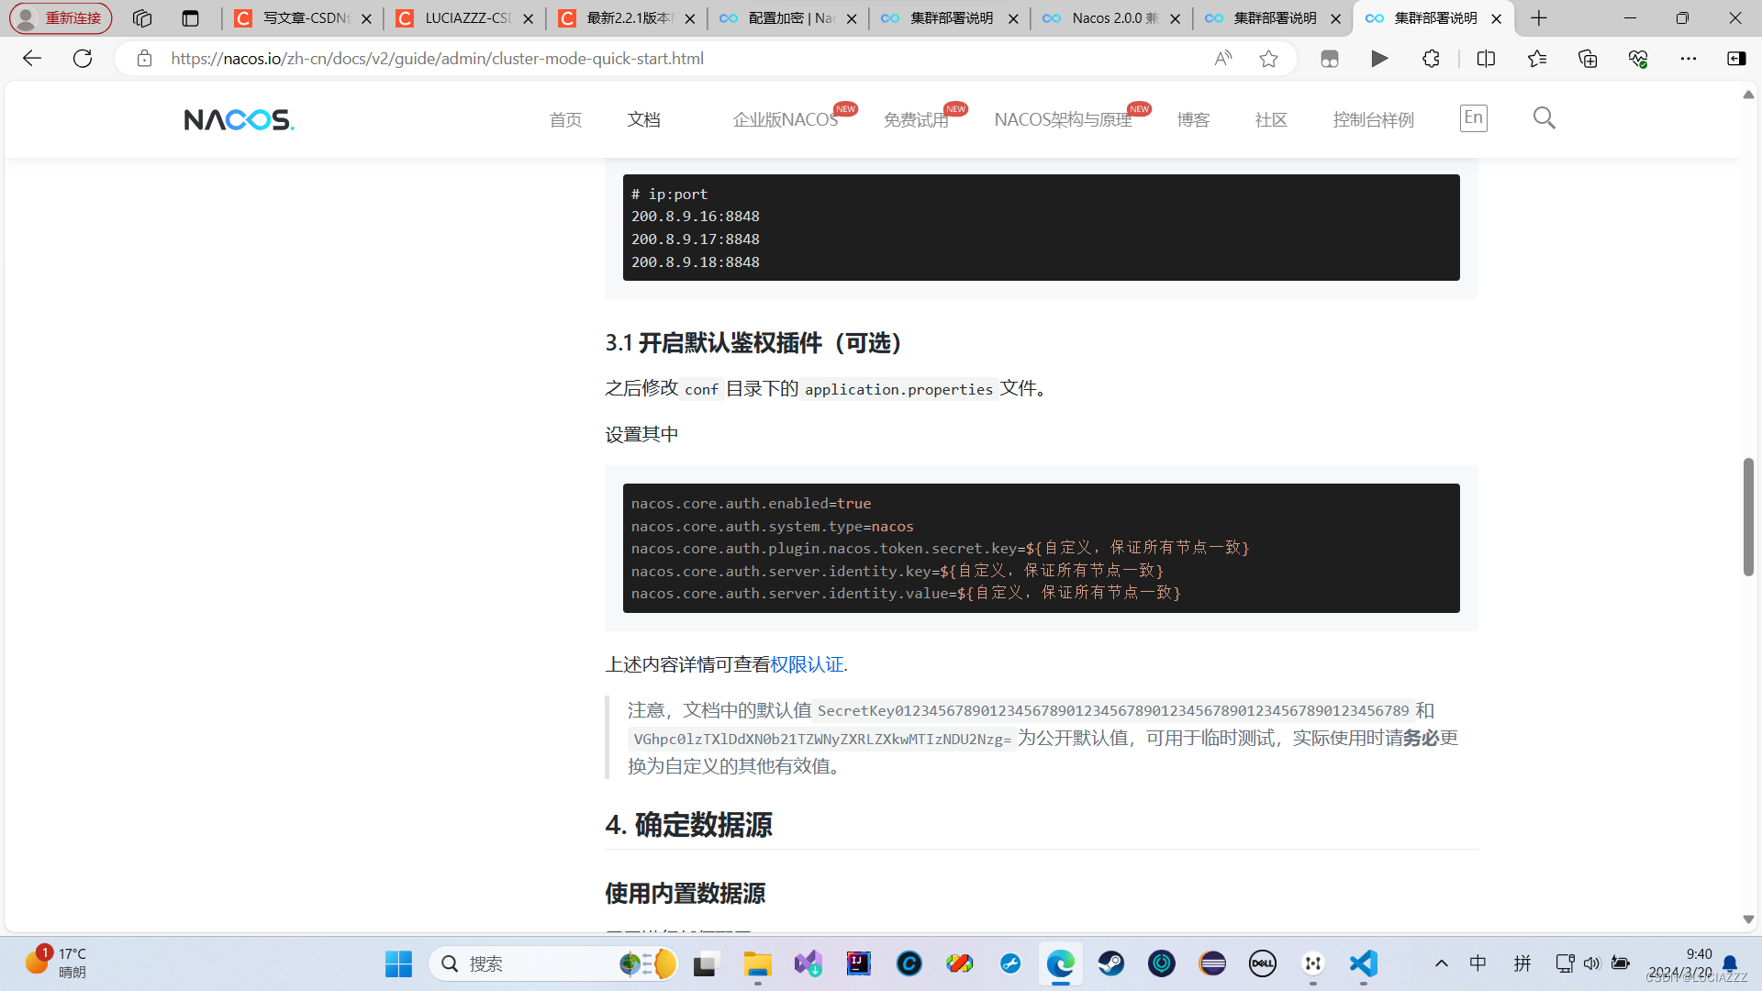This screenshot has width=1762, height=991.
Task: Follow the 权限认证 link
Action: (x=807, y=664)
